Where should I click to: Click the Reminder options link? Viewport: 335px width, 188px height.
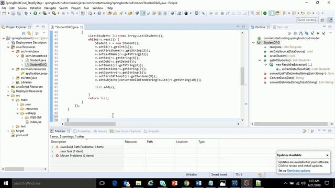coord(298,171)
